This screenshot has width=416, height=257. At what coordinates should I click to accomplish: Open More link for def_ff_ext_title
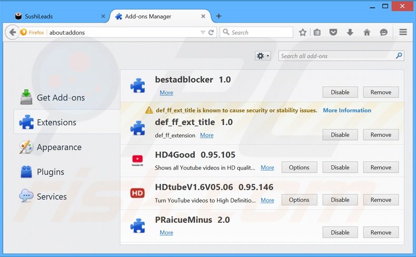[206, 135]
